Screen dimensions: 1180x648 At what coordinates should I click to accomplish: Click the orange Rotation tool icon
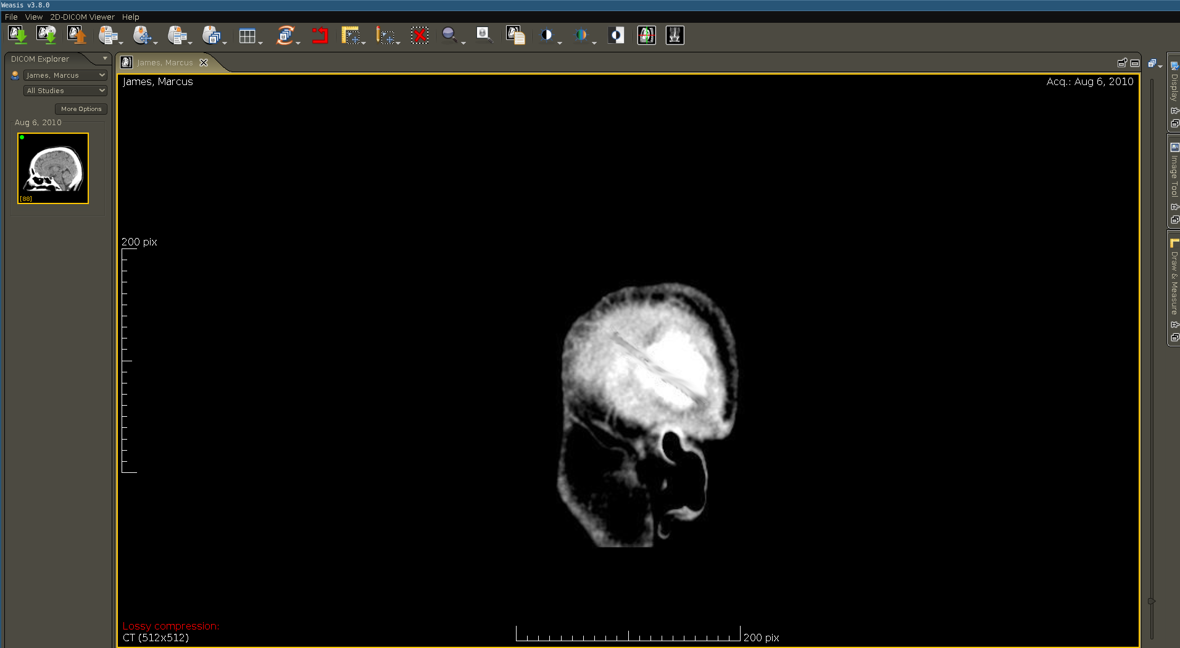point(286,35)
